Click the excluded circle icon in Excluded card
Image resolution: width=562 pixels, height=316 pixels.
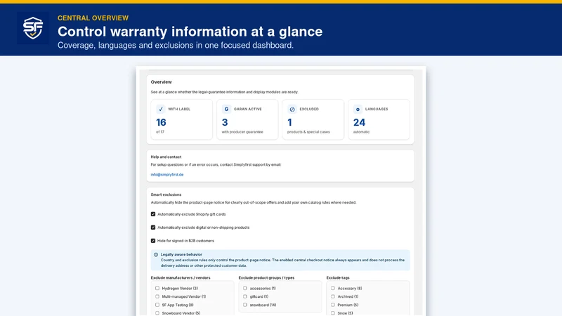(292, 109)
